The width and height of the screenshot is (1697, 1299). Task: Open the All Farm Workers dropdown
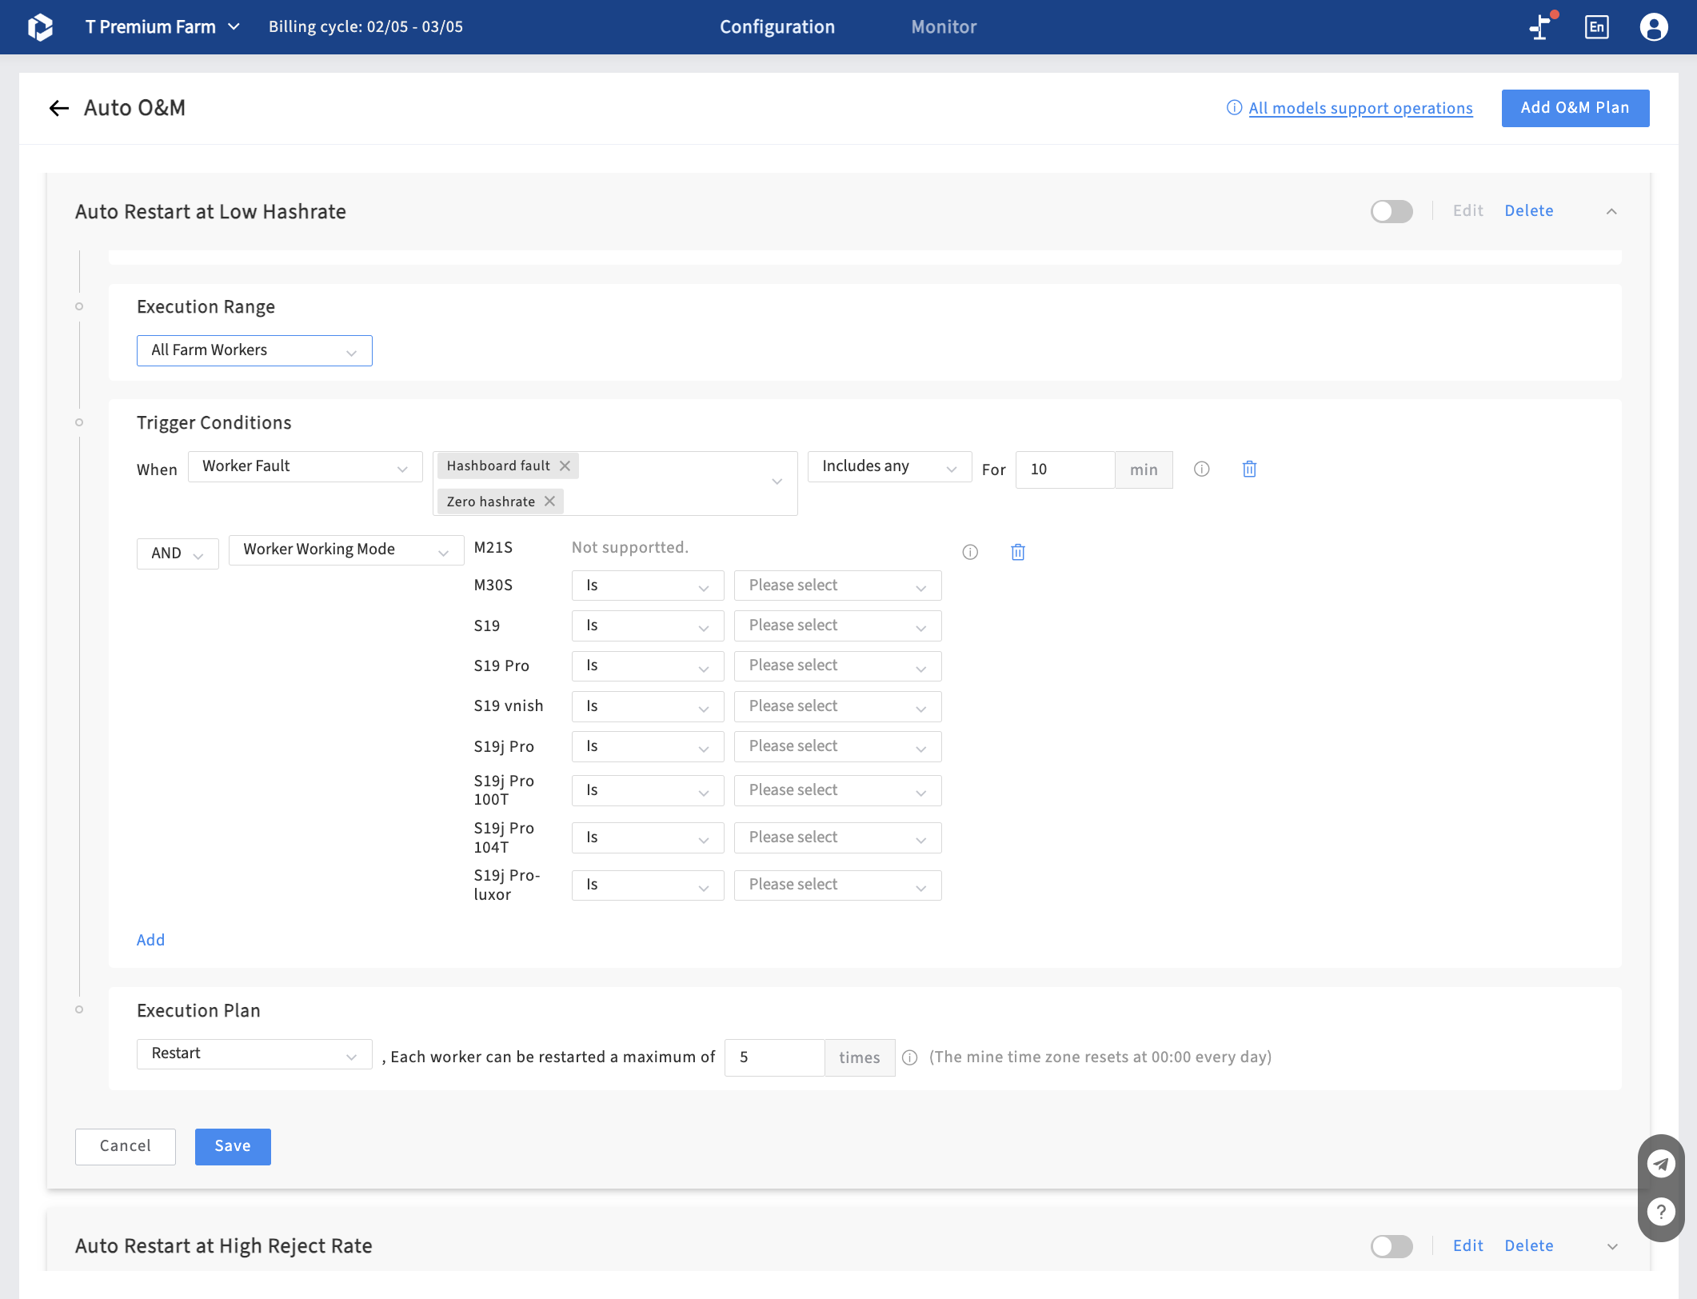tap(254, 350)
